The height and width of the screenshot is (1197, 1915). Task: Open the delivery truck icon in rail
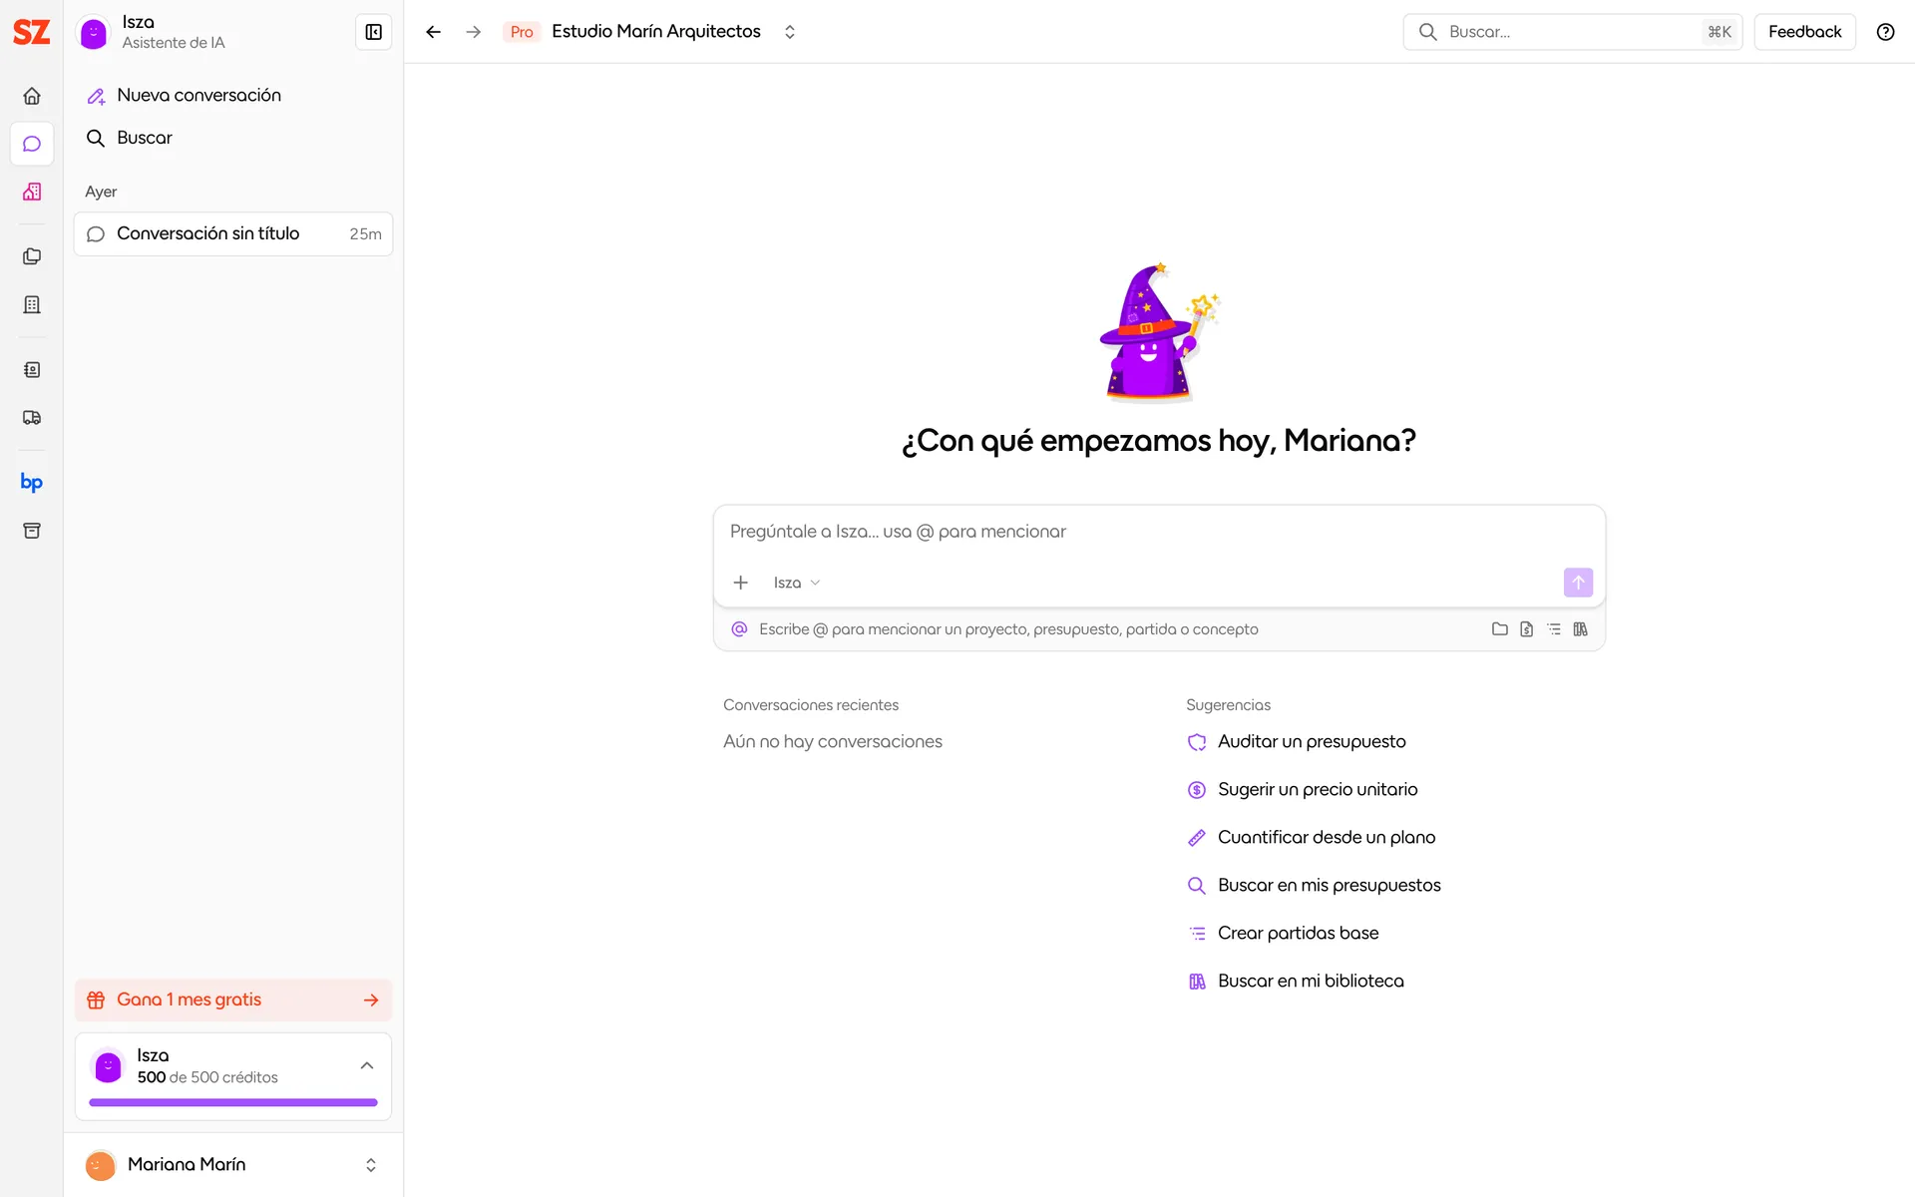click(x=32, y=418)
